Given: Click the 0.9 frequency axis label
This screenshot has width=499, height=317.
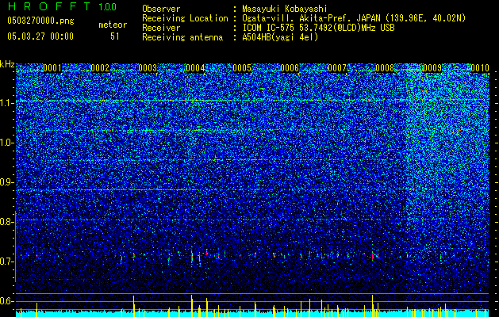Looking at the screenshot, I should (x=6, y=182).
